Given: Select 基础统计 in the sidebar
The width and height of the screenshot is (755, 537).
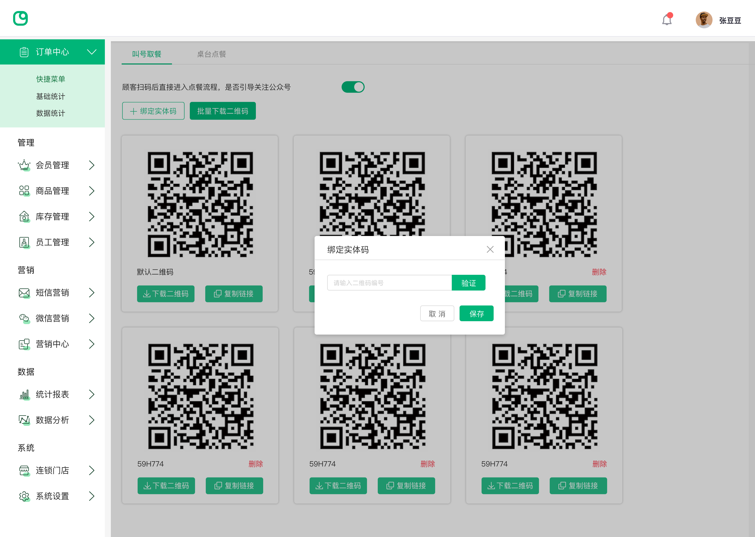Looking at the screenshot, I should pyautogui.click(x=51, y=96).
